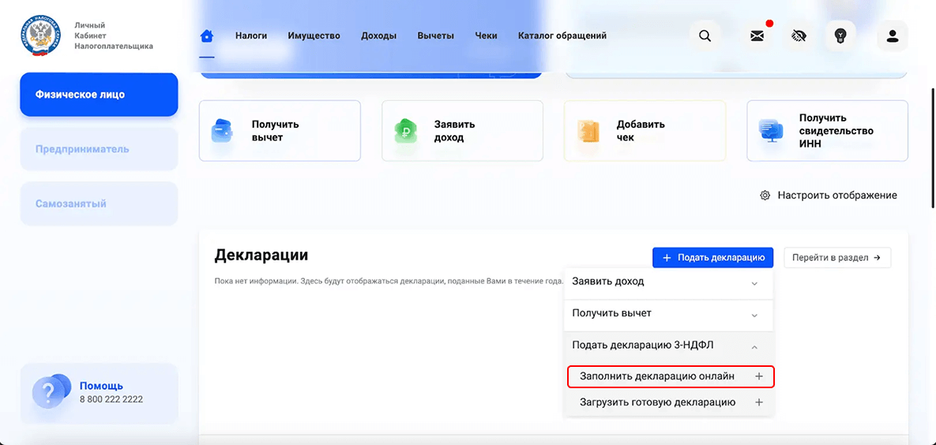Select Заполнить декларацию онлайн option
Viewport: 936px width, 445px height.
pos(669,376)
